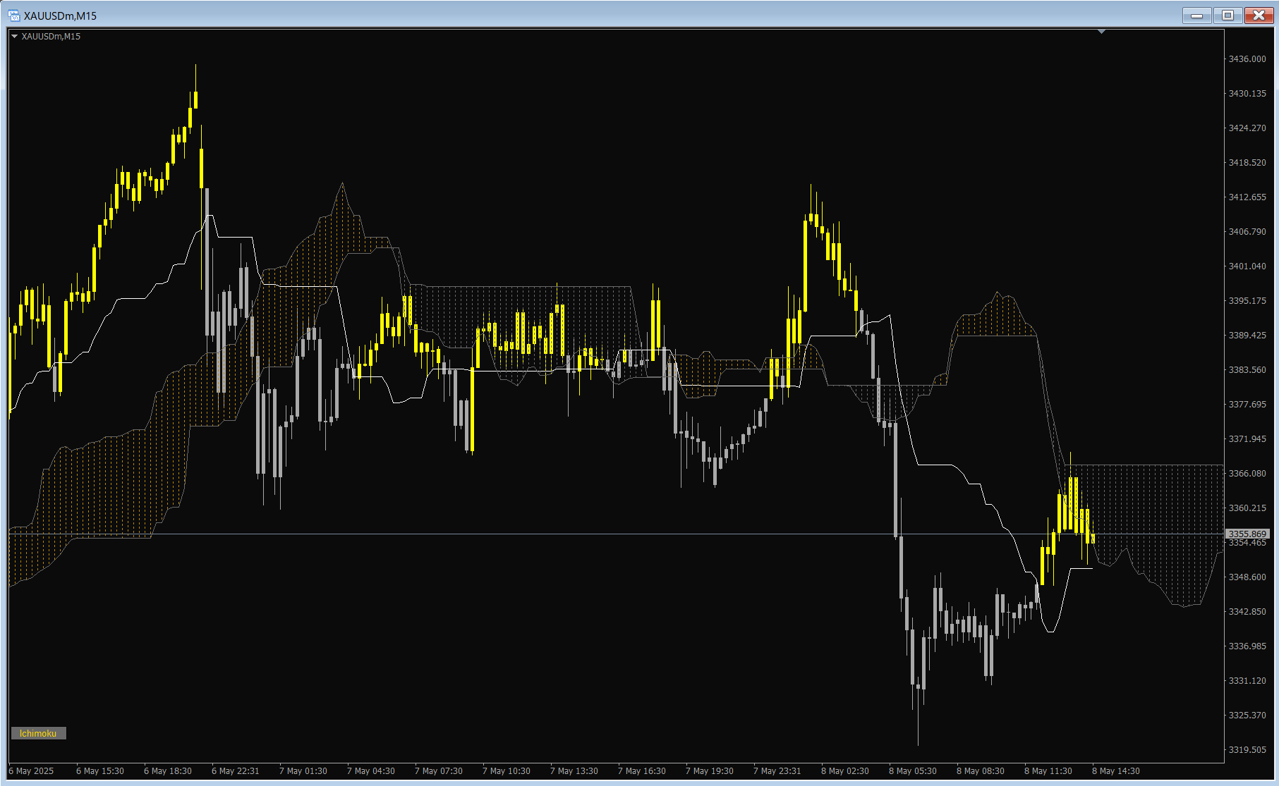The image size is (1279, 786).
Task: Close the XAUUSDm,M15 chart window
Action: [1258, 16]
